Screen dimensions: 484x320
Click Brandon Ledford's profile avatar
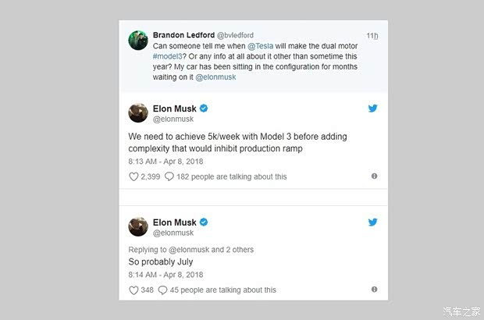click(x=138, y=40)
